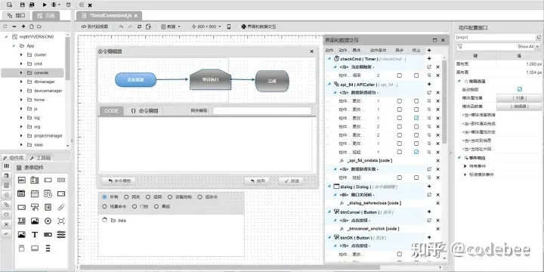Expand the console folder in tree
The width and height of the screenshot is (544, 272).
21,73
